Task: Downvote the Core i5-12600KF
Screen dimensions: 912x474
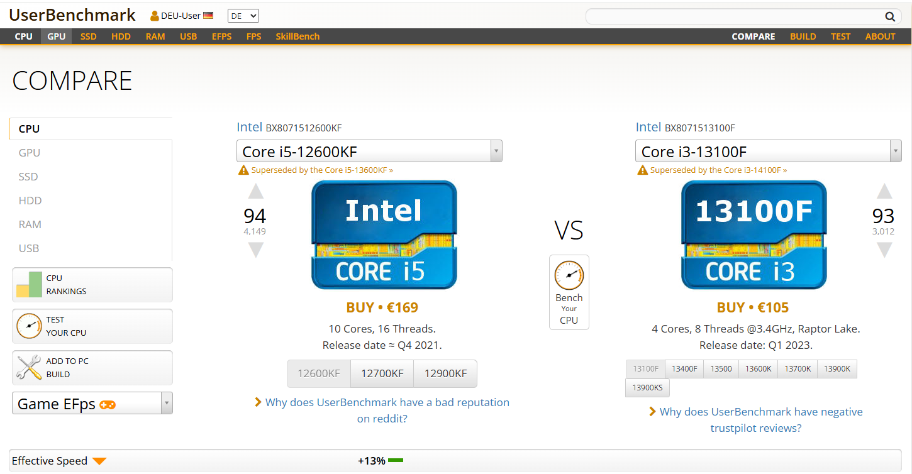Action: pyautogui.click(x=255, y=250)
